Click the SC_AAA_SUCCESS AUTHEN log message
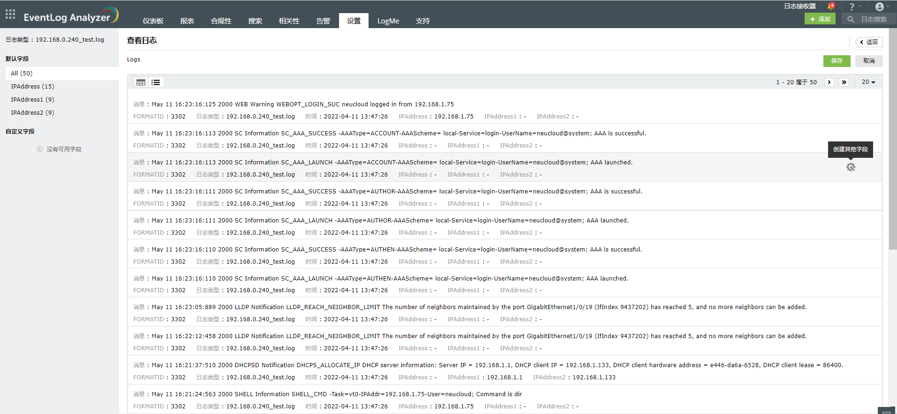Image resolution: width=897 pixels, height=414 pixels. [397, 250]
